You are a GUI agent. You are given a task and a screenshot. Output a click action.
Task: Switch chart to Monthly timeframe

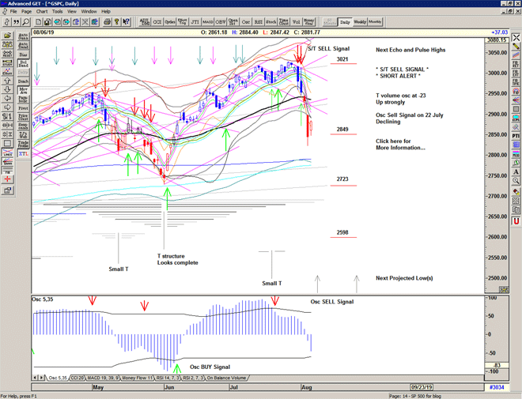tap(375, 22)
